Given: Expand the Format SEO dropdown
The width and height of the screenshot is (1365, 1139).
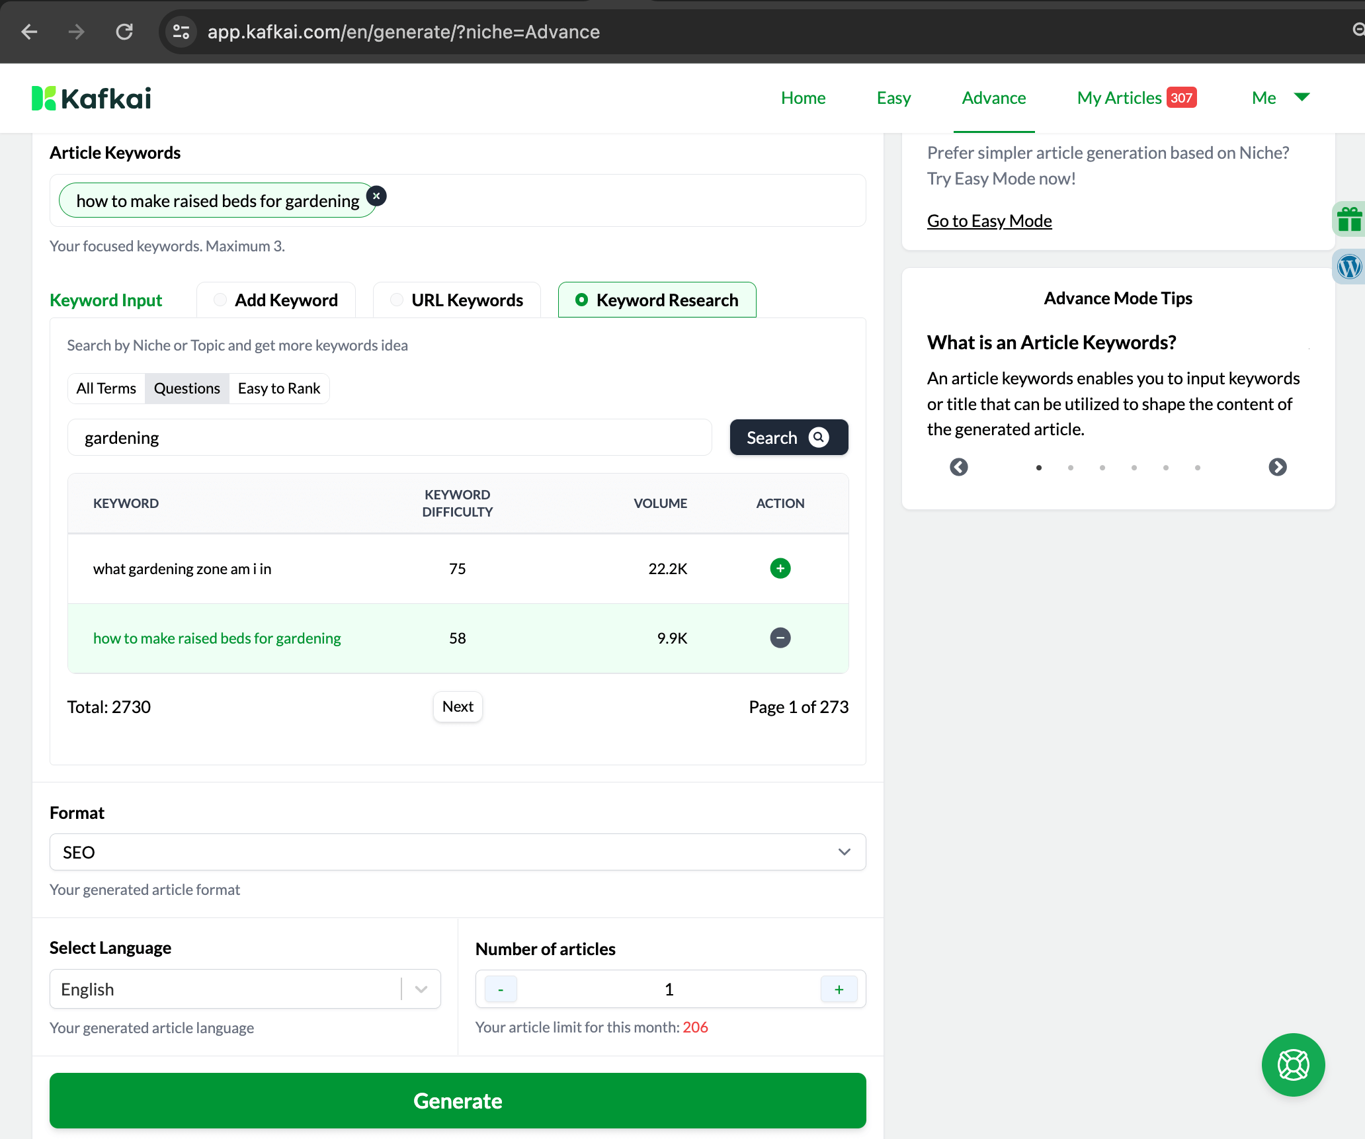Looking at the screenshot, I should [457, 852].
